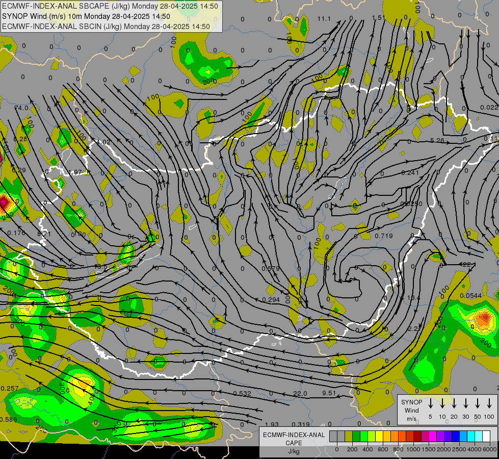499x459 pixels.
Task: Click the 0.294 value on the map
Action: (271, 300)
